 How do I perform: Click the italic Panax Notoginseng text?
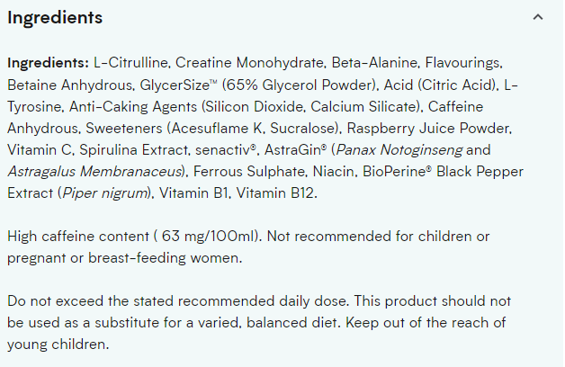pos(399,150)
